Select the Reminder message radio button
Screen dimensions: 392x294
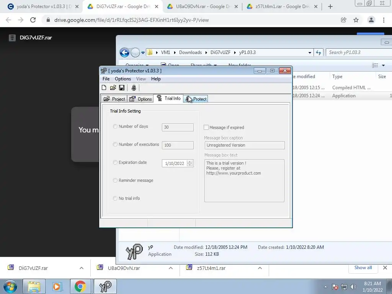tap(115, 181)
